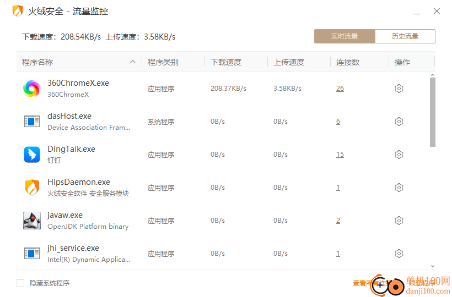This screenshot has height=297, width=452.
Task: Sort by 程序类别 column header
Action: tap(163, 62)
